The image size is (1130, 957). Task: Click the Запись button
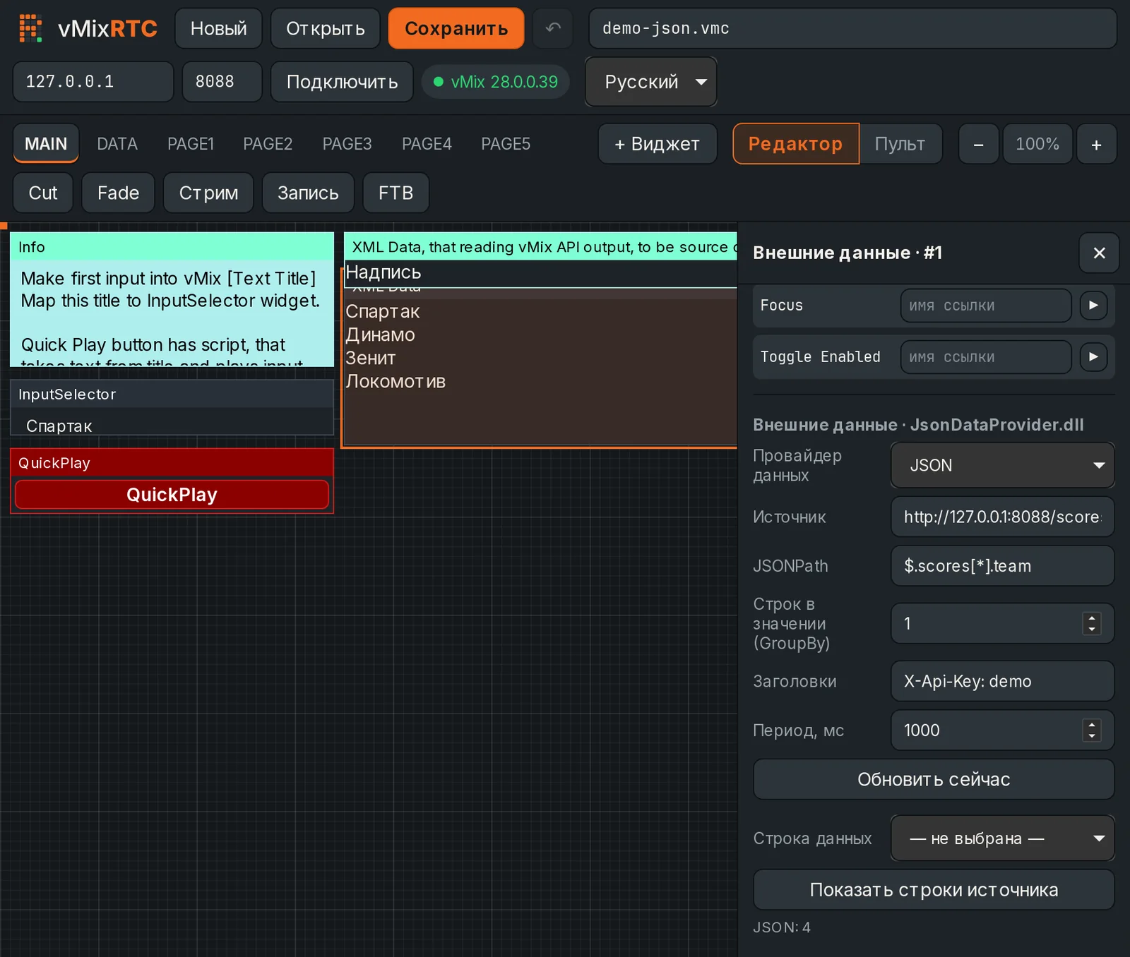[x=308, y=193]
